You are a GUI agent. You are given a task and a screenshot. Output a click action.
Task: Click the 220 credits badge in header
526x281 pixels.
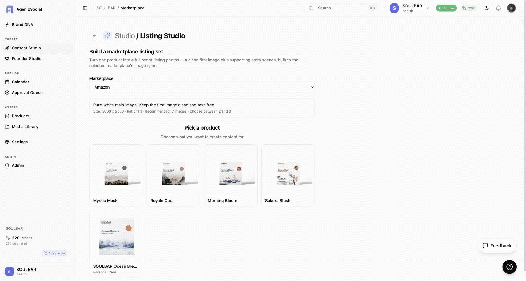tap(468, 8)
